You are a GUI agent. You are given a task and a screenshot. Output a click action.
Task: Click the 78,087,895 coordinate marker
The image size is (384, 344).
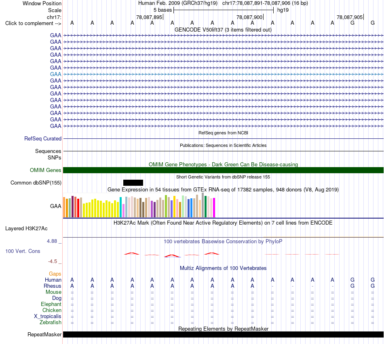click(149, 17)
